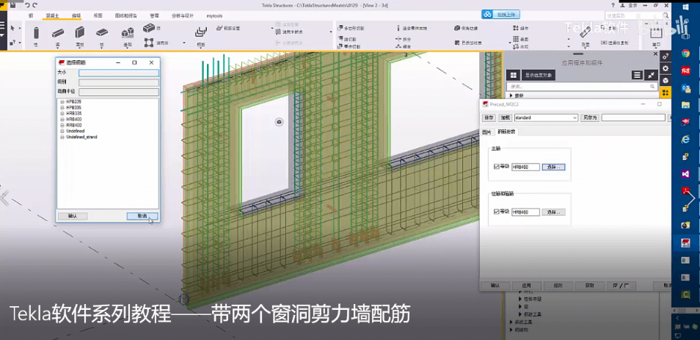Click the grid view icon in components panel

(x=513, y=75)
